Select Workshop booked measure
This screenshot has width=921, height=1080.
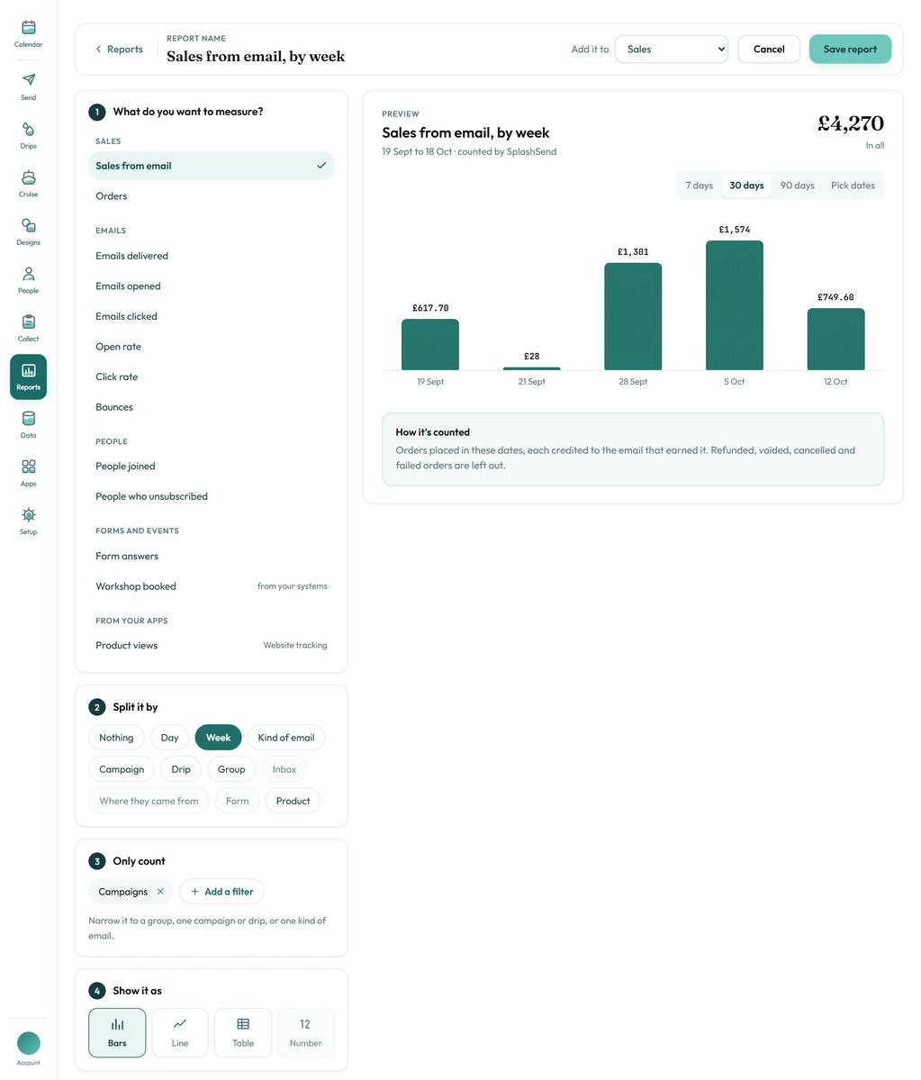click(x=212, y=586)
